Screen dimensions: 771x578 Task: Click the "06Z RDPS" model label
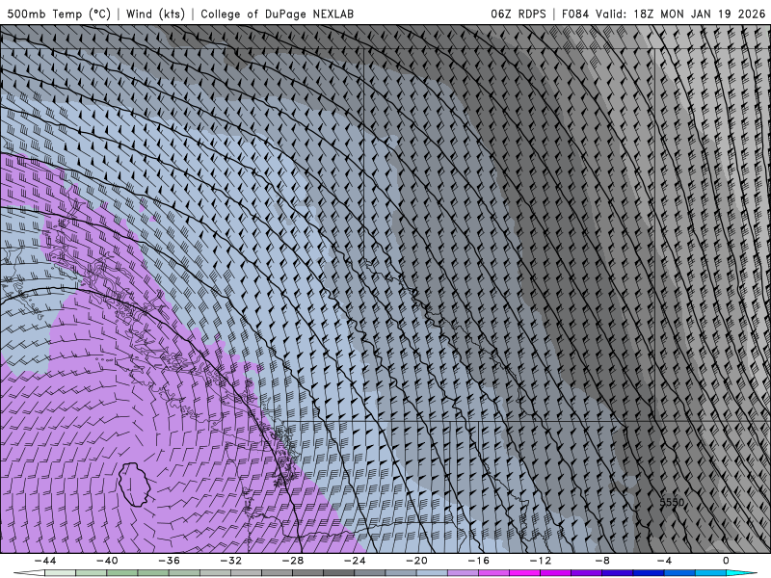[x=518, y=13]
